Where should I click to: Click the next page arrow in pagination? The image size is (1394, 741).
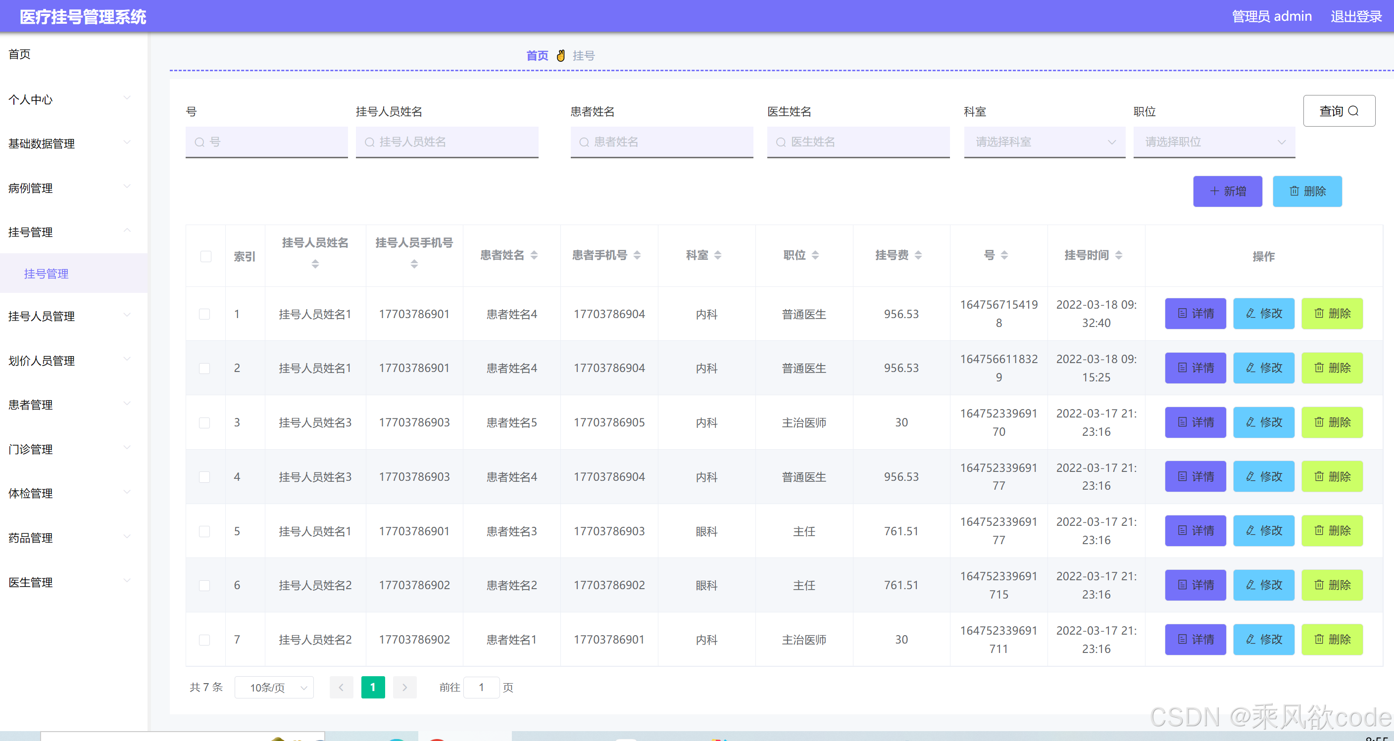coord(404,688)
